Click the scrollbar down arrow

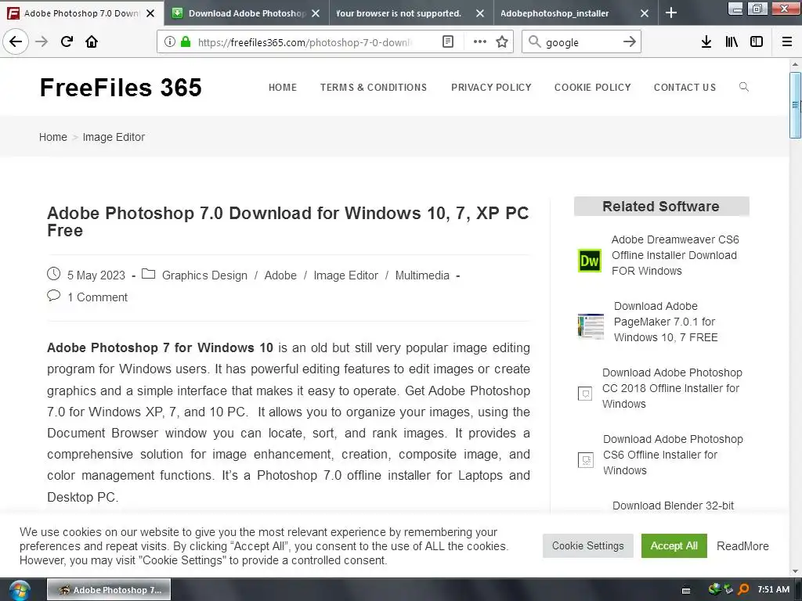pos(795,571)
